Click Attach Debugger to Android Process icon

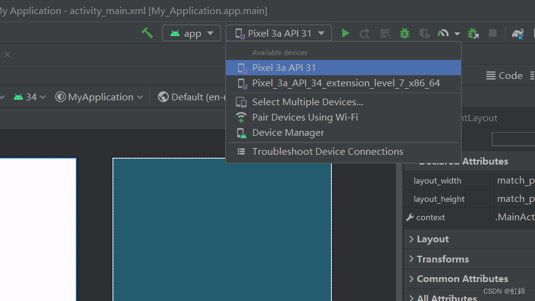[x=473, y=33]
